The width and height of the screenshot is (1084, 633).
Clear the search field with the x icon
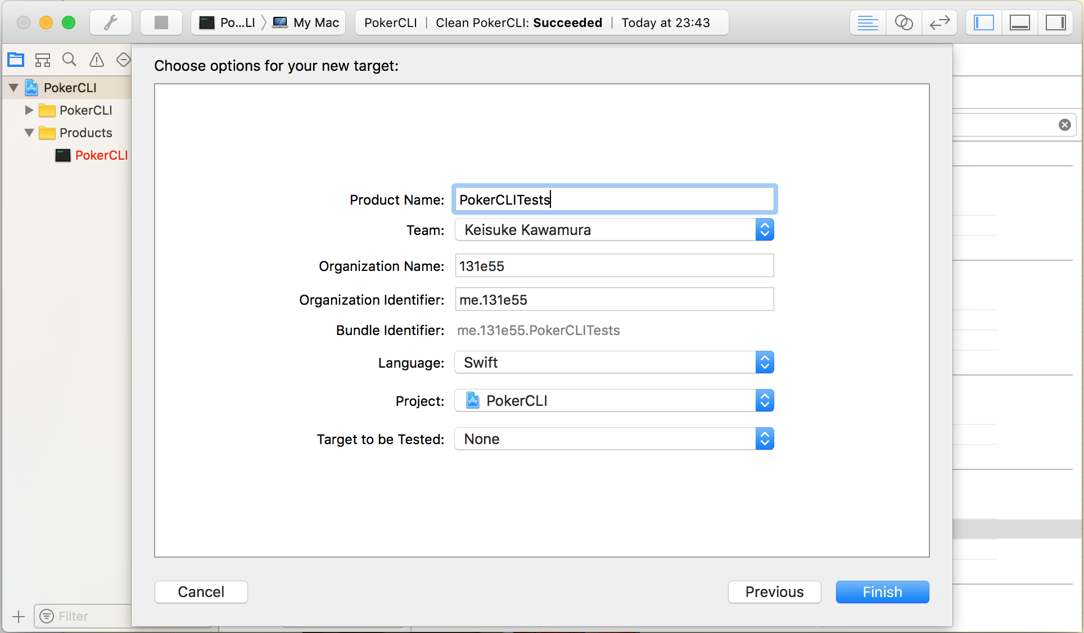(x=1065, y=125)
